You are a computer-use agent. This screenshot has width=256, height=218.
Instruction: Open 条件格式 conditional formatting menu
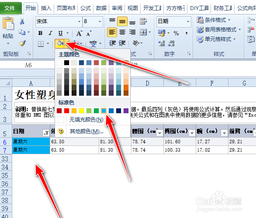tap(213, 20)
